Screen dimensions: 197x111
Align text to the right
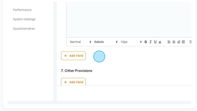[179, 42]
